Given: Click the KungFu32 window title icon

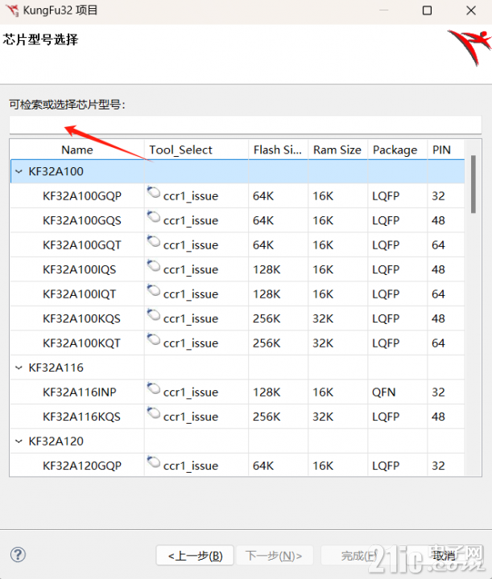Looking at the screenshot, I should click(12, 10).
